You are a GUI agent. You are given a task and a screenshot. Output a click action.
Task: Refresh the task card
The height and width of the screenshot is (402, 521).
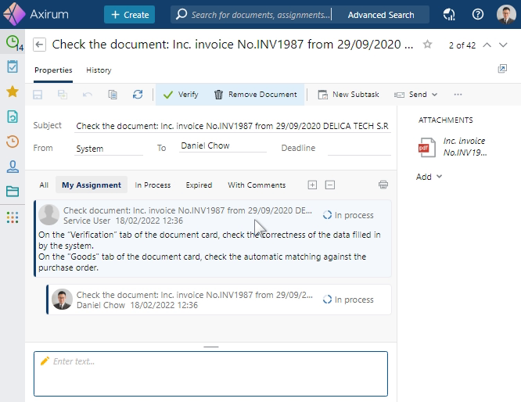pos(138,95)
